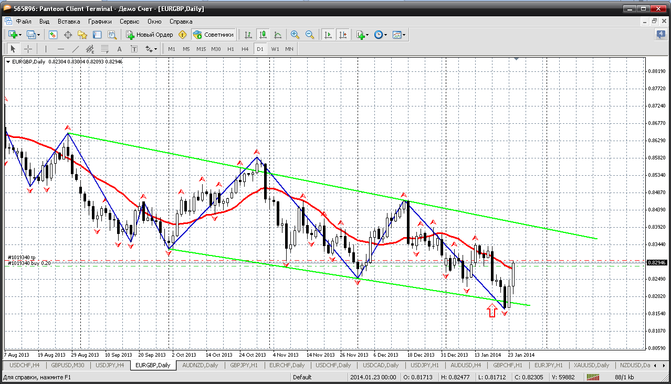Toggle the Советники auto-trading button
Viewport: 671px width, 384px height.
[x=213, y=35]
